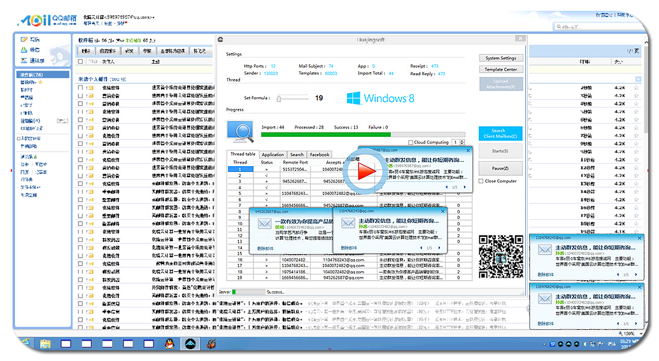Close the lowest stacked popup at screen right
Image resolution: width=659 pixels, height=361 pixels.
(x=640, y=287)
